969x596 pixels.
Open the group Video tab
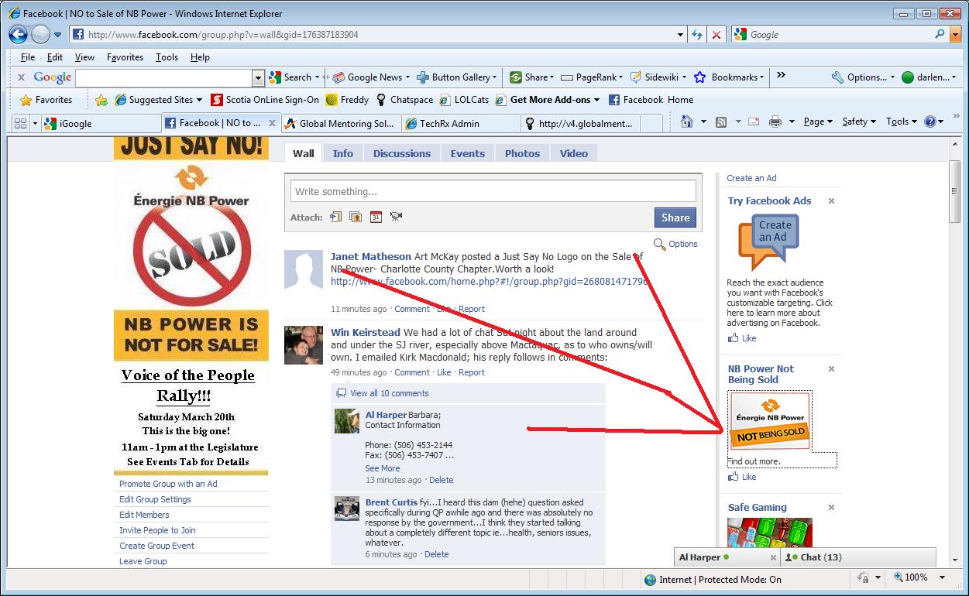(x=574, y=153)
